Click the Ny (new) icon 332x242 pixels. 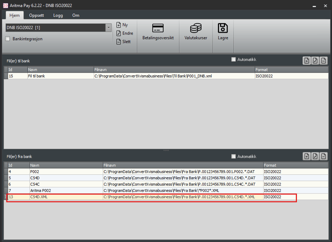[x=119, y=25]
